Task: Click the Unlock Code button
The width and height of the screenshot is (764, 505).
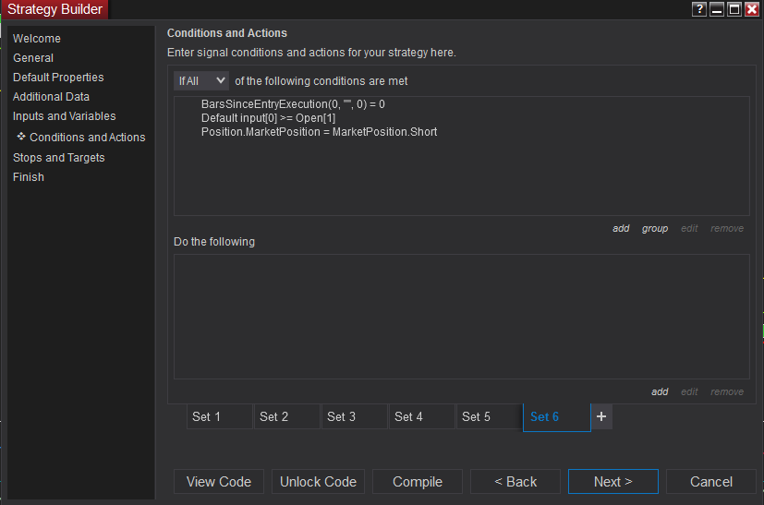Action: pos(318,481)
